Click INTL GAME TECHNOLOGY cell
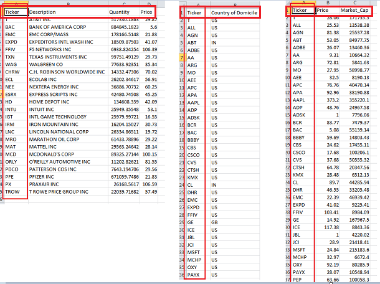 click(x=68, y=117)
